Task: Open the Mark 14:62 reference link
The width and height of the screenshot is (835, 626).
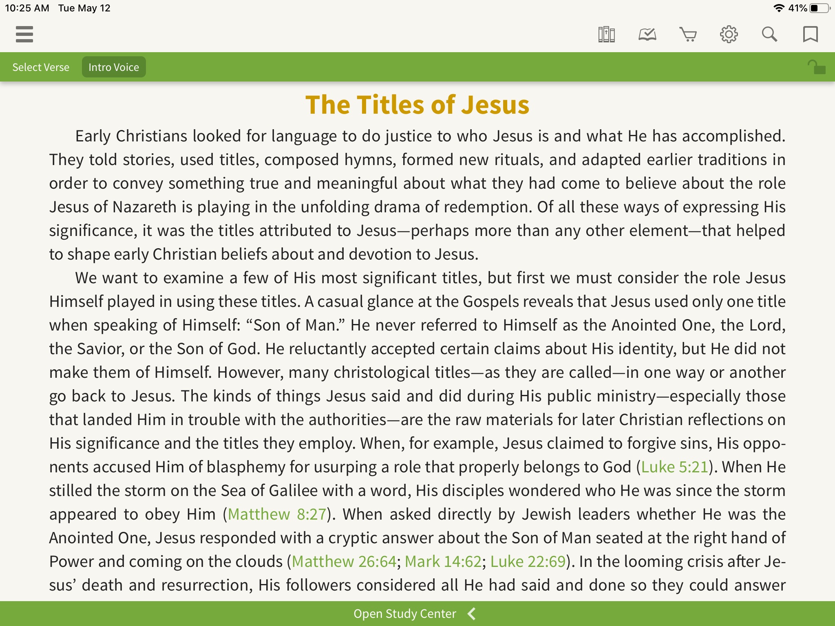Action: (443, 562)
